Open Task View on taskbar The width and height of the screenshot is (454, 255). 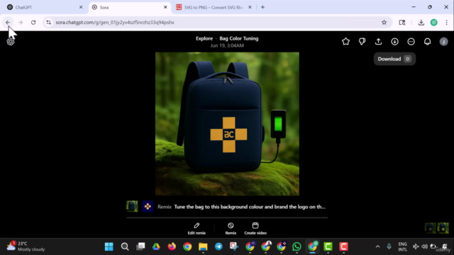point(140,246)
